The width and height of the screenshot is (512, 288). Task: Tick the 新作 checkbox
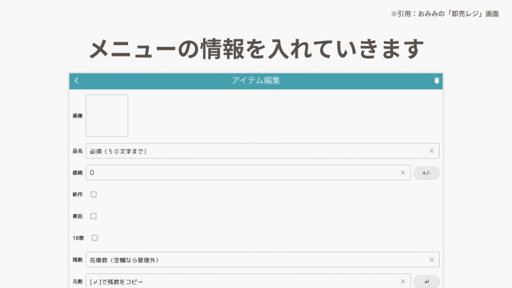pos(93,194)
